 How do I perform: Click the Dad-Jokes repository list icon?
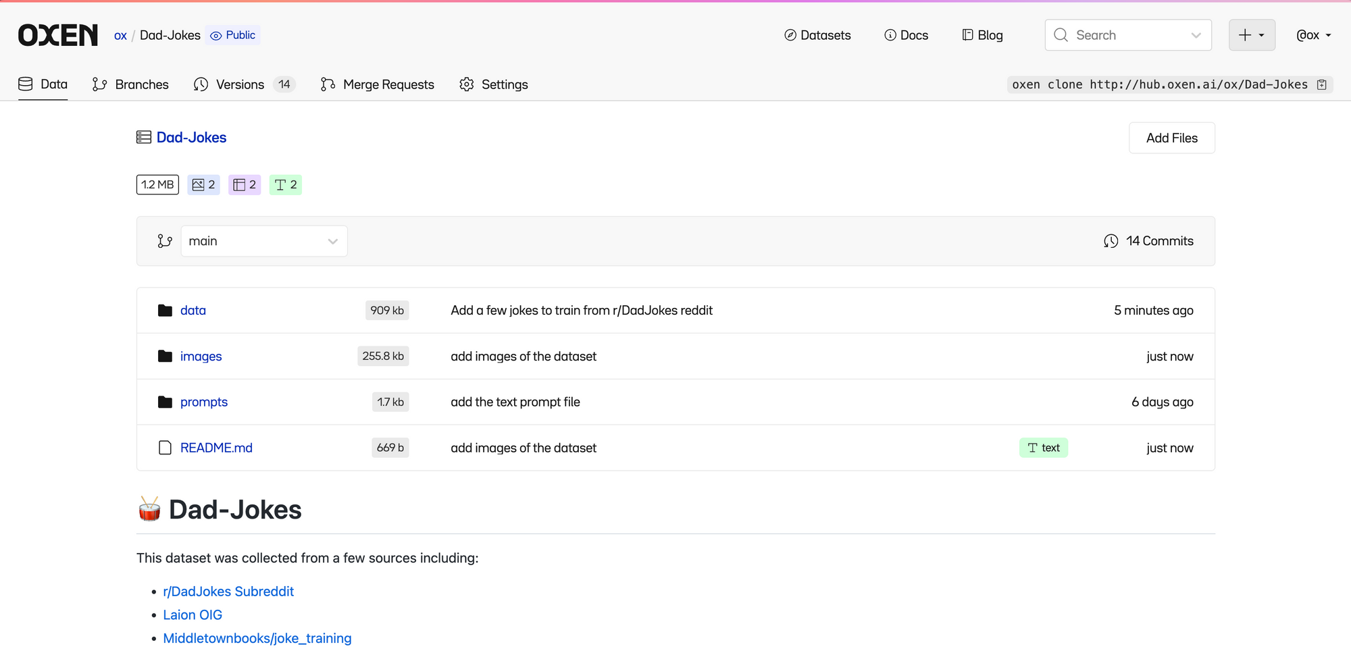tap(144, 138)
